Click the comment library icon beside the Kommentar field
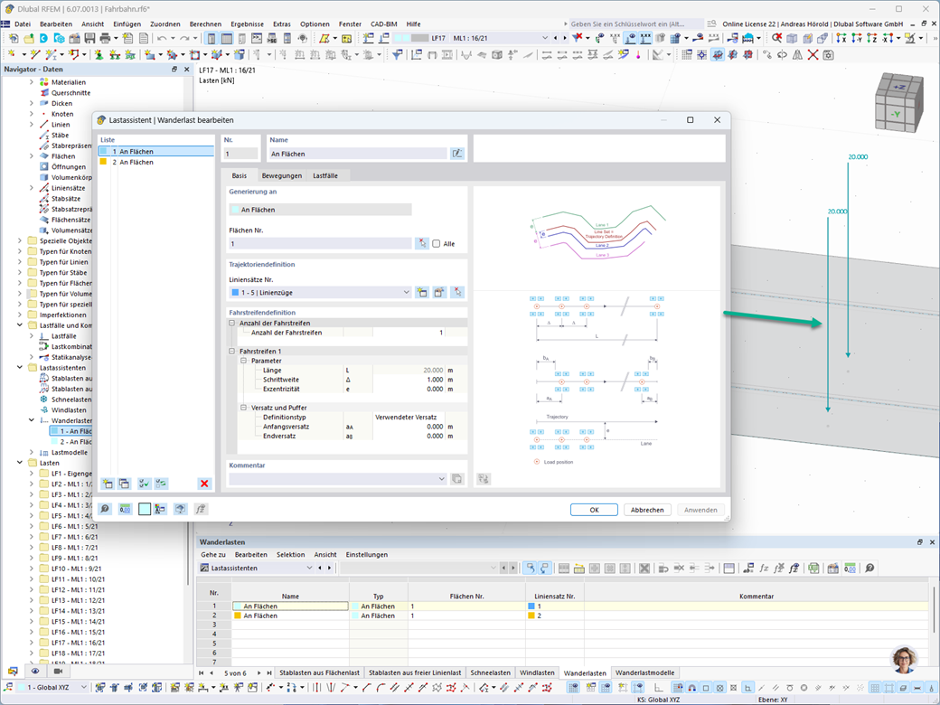 [x=456, y=479]
